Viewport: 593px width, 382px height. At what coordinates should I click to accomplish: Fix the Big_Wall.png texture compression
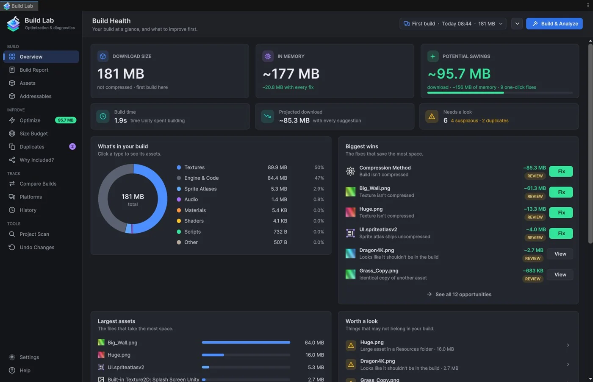(x=561, y=192)
